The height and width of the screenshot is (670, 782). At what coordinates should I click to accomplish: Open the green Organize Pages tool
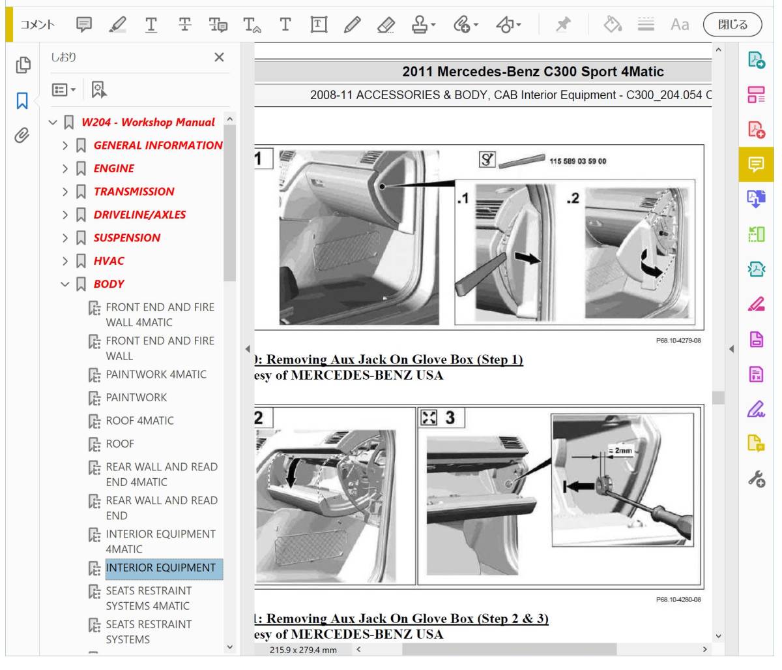coord(756,234)
